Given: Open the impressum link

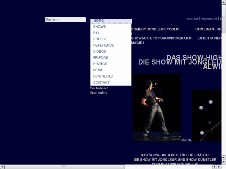Looking at the screenshot, I should (x=209, y=19).
